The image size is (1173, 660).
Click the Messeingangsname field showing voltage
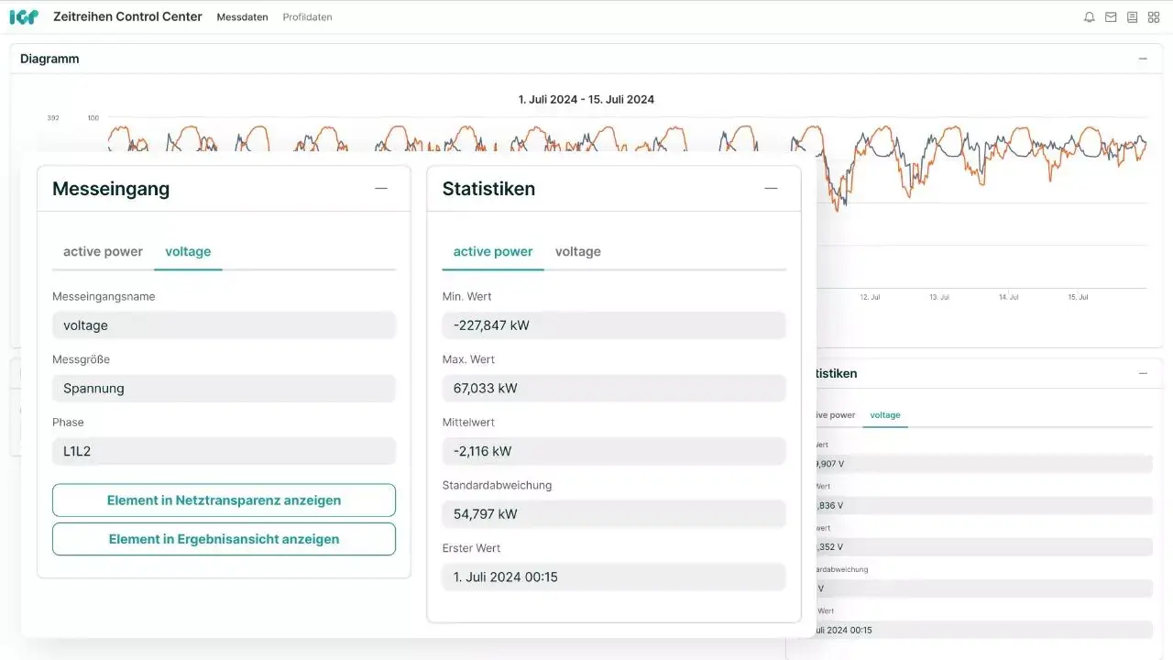224,325
